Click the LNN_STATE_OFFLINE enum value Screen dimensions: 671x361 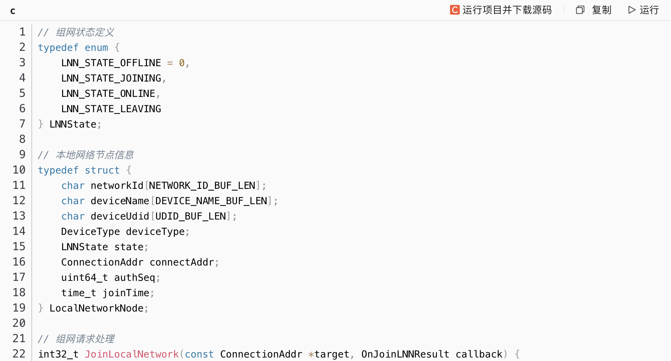(111, 63)
